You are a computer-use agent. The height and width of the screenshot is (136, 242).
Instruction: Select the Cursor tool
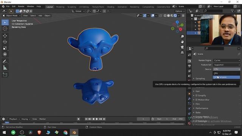[x=5, y=29]
